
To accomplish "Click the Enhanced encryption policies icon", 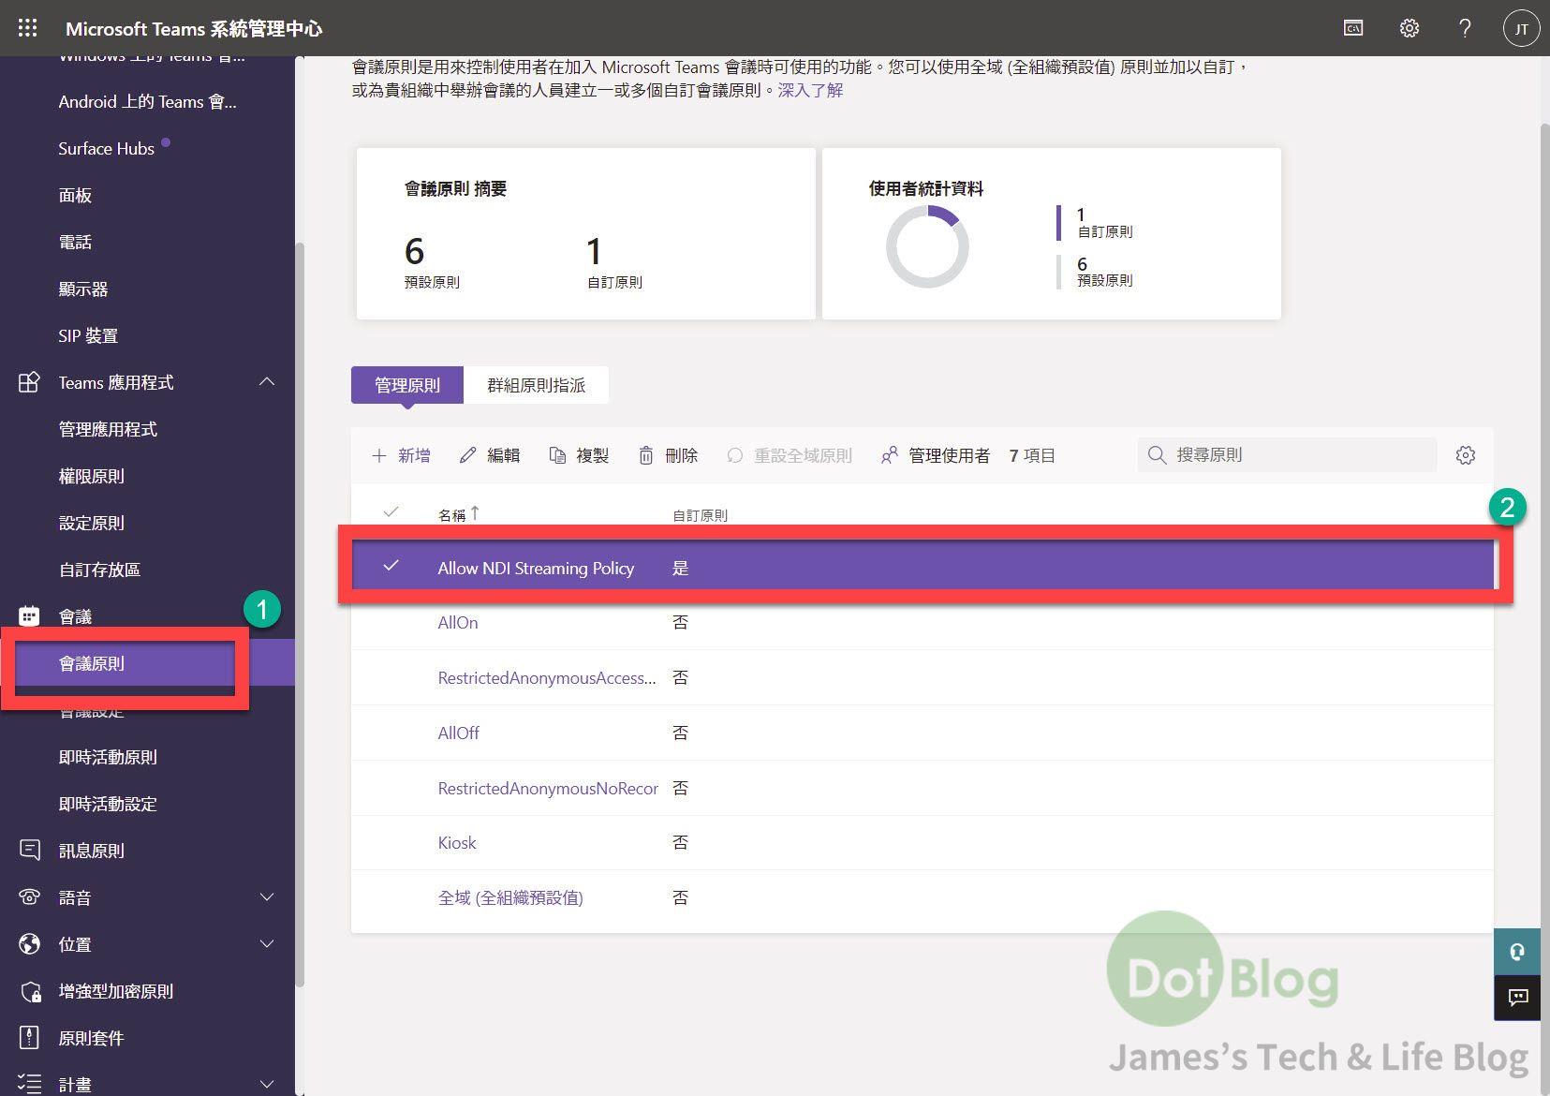I will [29, 991].
